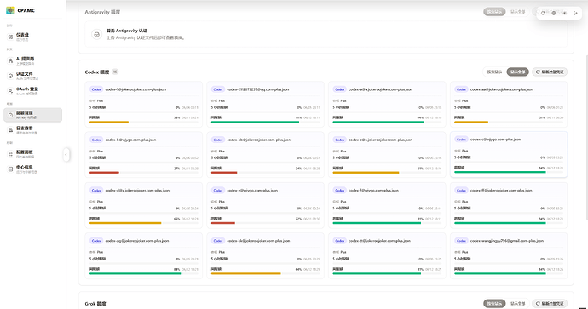Screen dimensions: 588x309
Task: Click Codex badge on codex-292873257@qq.com card
Action: click(218, 89)
